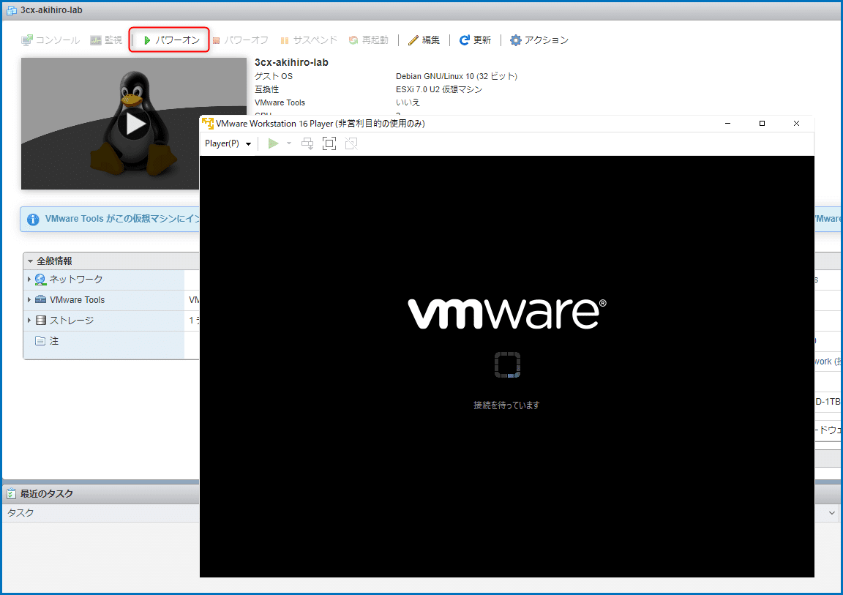The height and width of the screenshot is (595, 843).
Task: Minimize the VMware Workstation Player window
Action: click(x=727, y=124)
